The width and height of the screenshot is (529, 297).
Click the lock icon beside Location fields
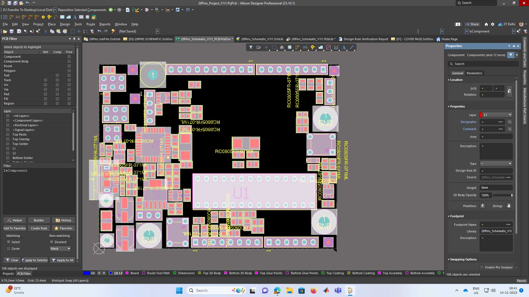(509, 91)
